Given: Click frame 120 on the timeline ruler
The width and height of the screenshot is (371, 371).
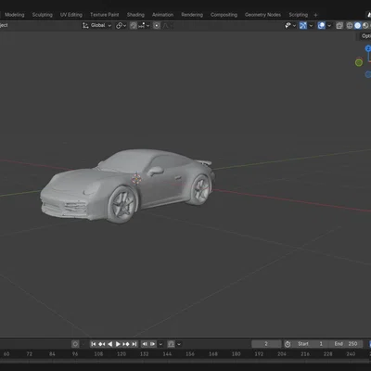Looking at the screenshot, I should point(122,354).
